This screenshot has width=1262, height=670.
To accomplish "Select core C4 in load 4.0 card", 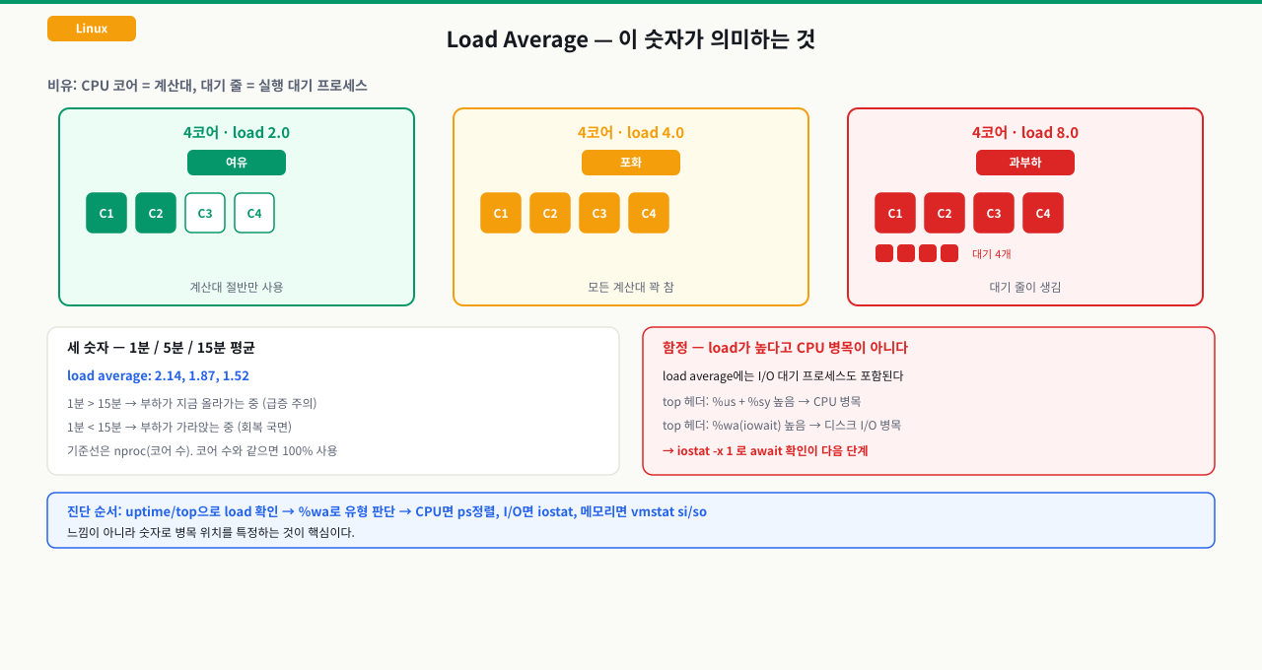I will pyautogui.click(x=649, y=213).
